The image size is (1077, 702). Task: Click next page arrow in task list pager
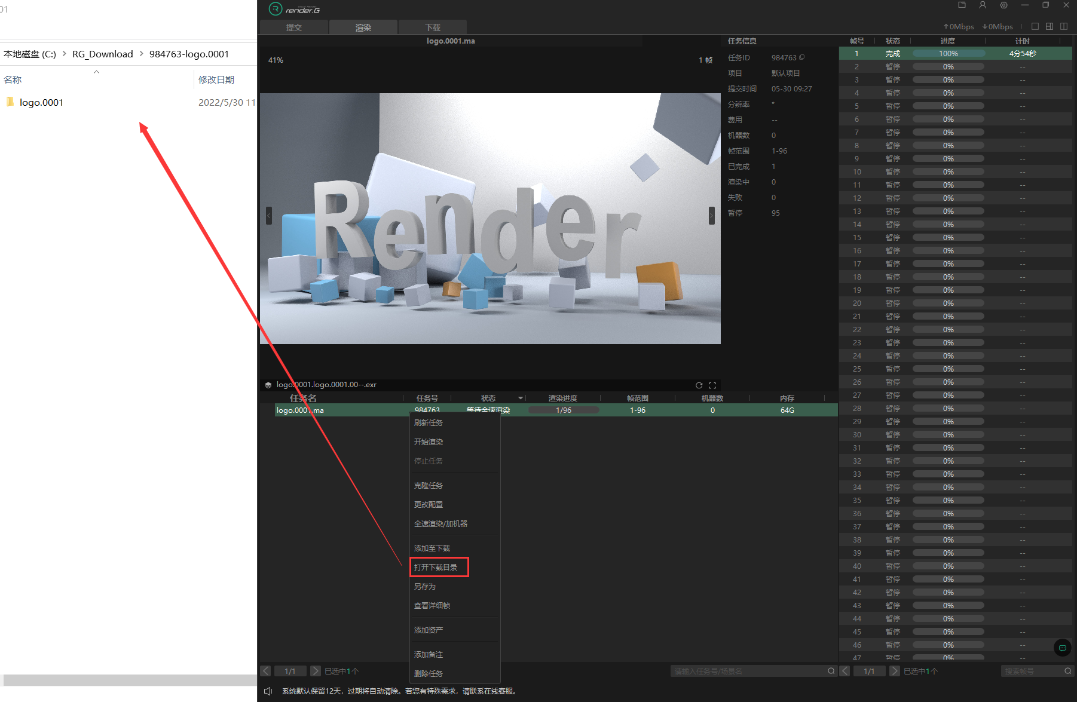(315, 671)
